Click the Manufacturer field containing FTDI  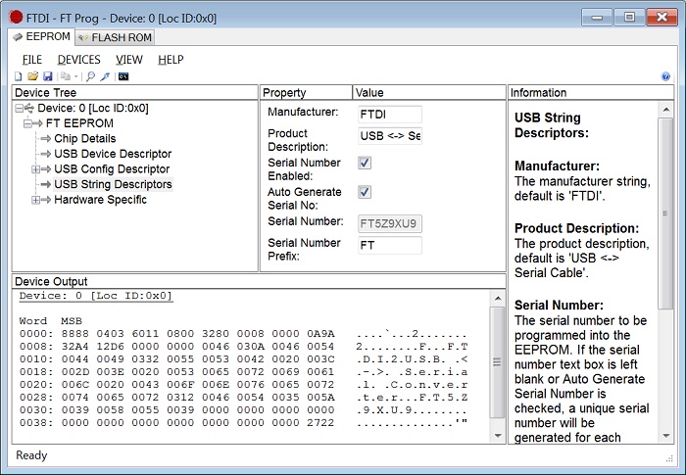390,115
